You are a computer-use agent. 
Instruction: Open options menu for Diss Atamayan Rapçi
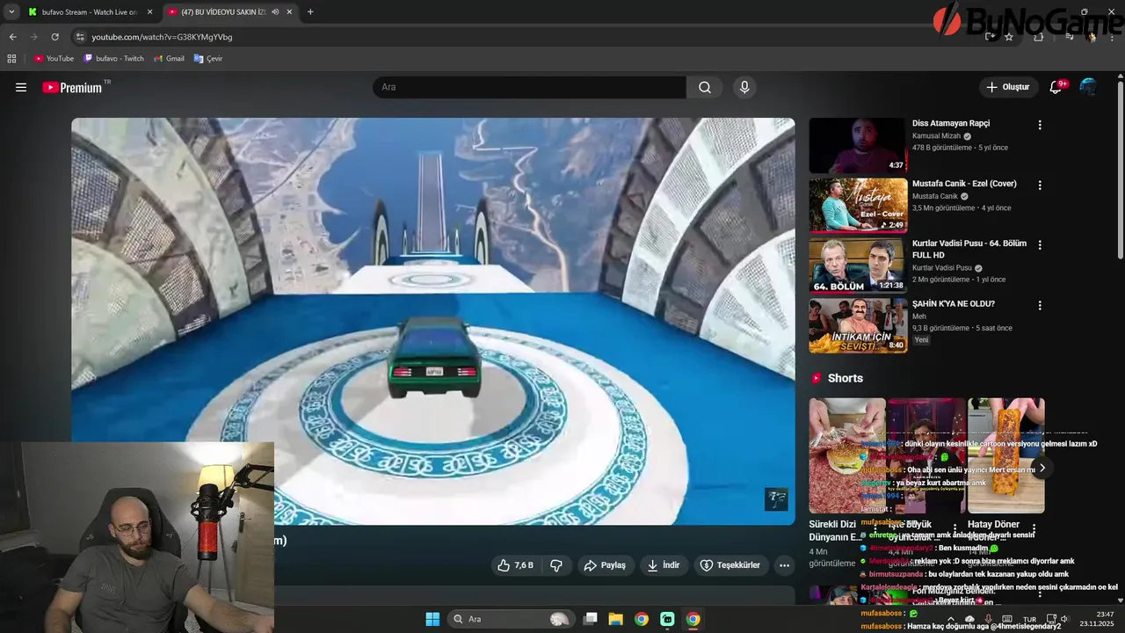click(x=1040, y=125)
